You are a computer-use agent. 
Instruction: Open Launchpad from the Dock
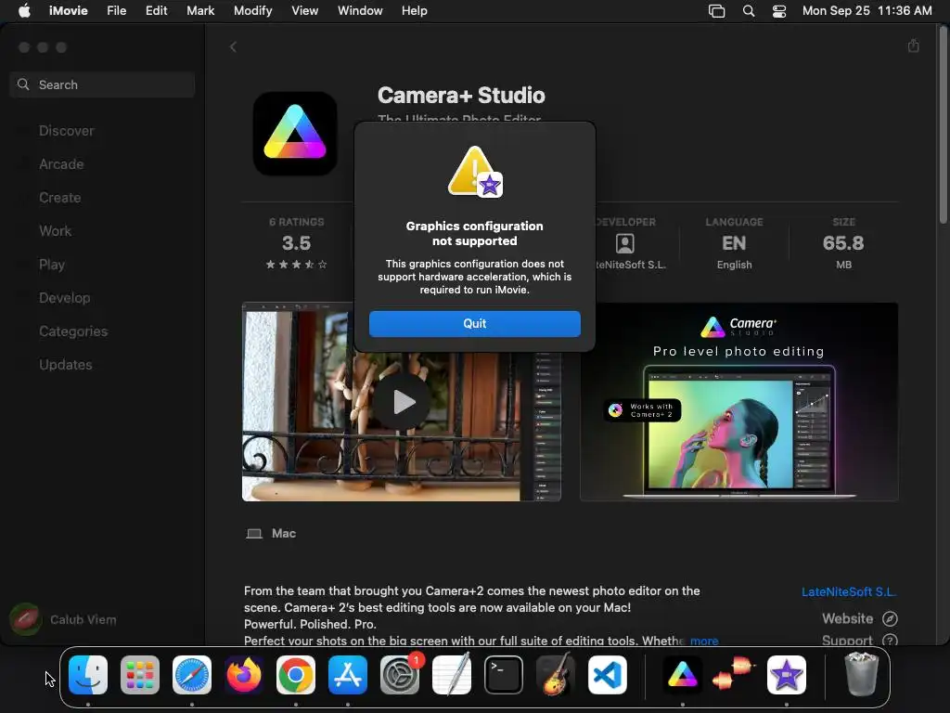[140, 675]
